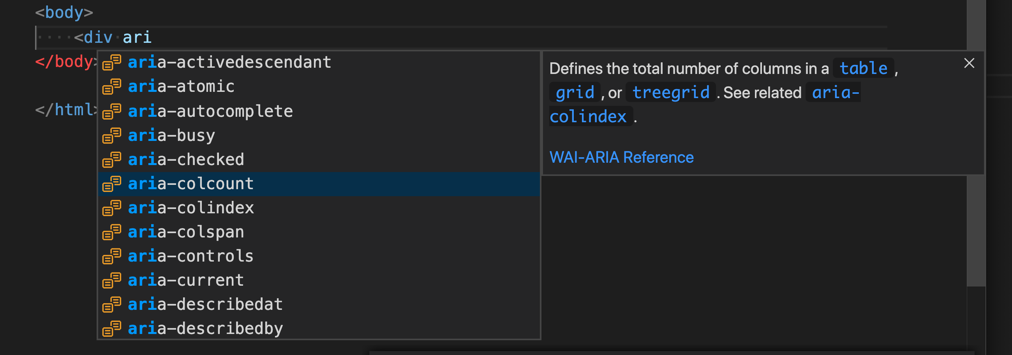The image size is (1012, 355).
Task: Click the property icon beside aria-colindex
Action: click(x=112, y=208)
